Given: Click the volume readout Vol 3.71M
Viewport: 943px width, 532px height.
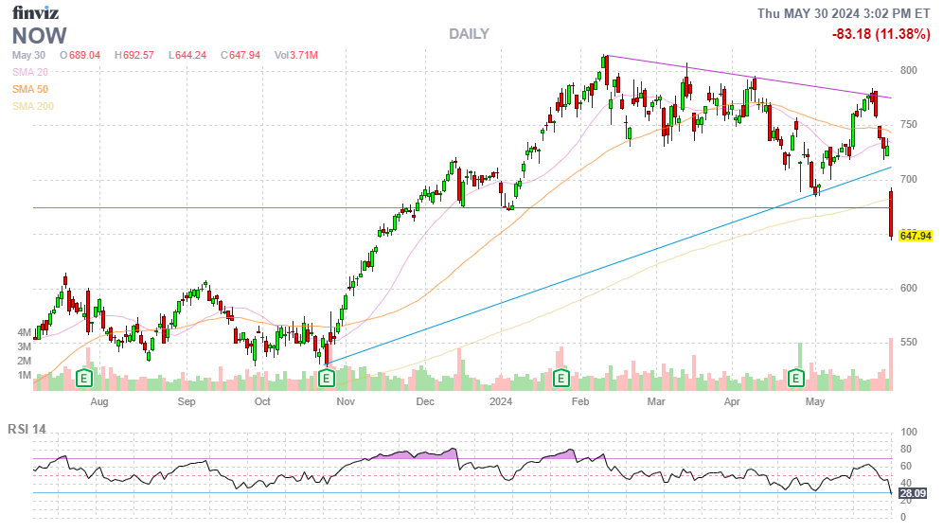Looking at the screenshot, I should pos(295,56).
